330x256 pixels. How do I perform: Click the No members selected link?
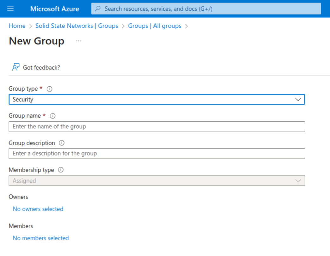coord(41,238)
